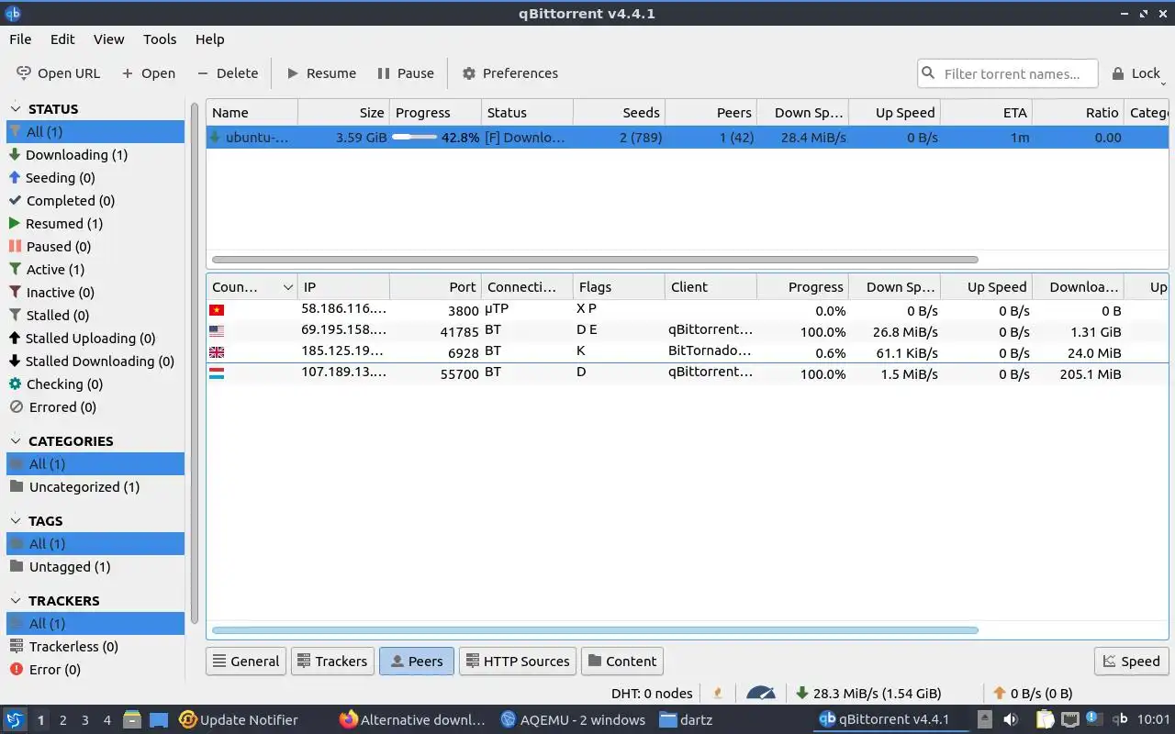Switch to the Content tab
This screenshot has height=734, width=1175.
coord(622,661)
